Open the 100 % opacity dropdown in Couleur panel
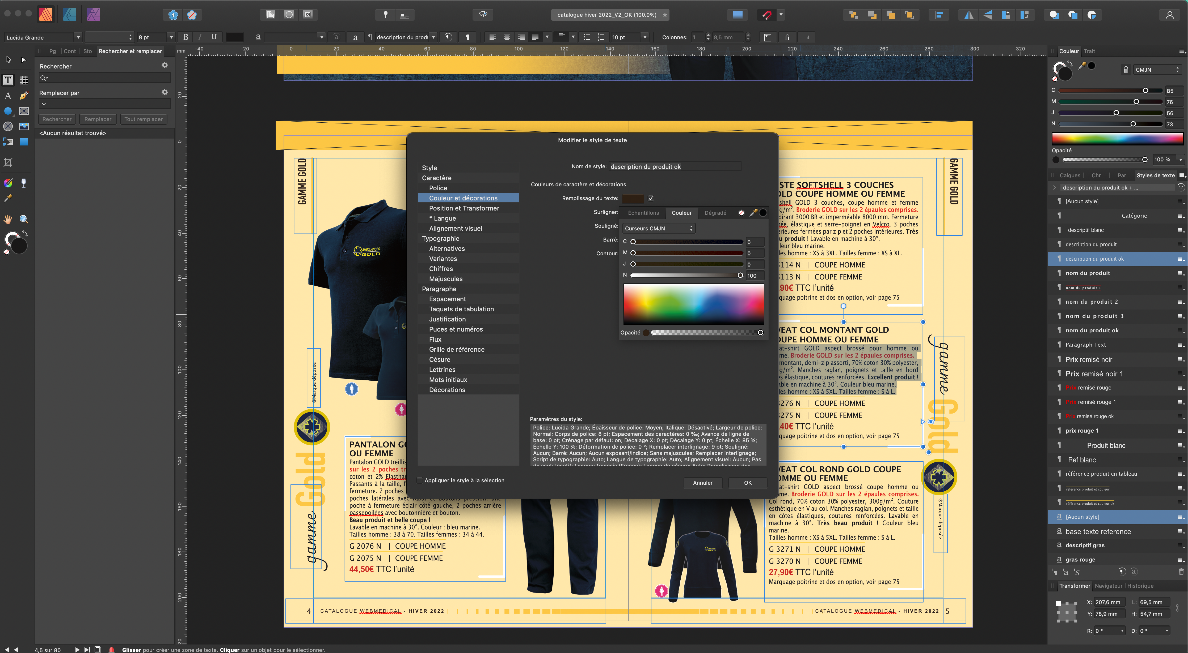This screenshot has width=1188, height=653. (x=1181, y=160)
